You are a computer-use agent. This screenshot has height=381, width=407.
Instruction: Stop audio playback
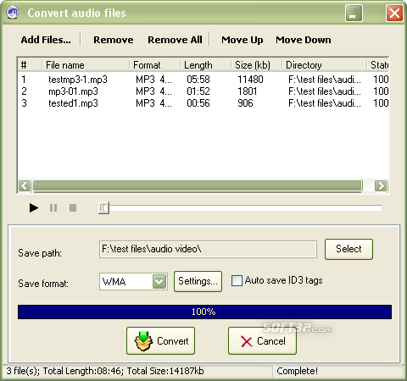pyautogui.click(x=73, y=208)
